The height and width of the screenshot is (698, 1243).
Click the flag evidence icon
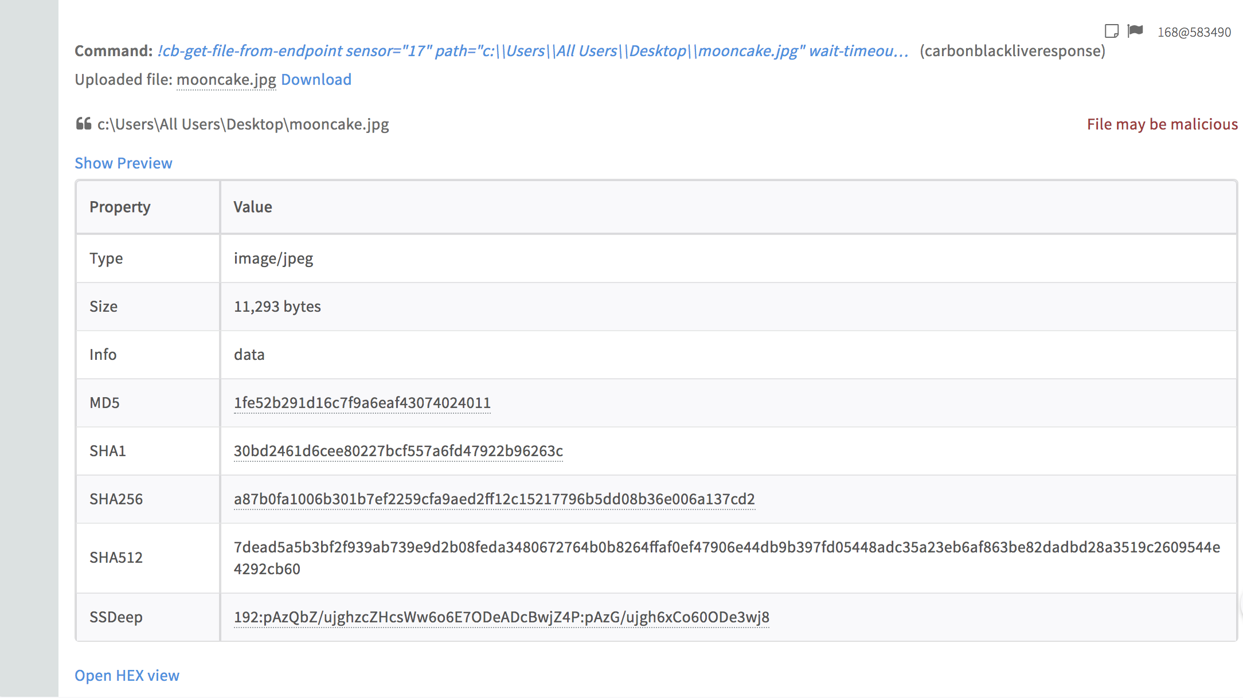coord(1135,31)
